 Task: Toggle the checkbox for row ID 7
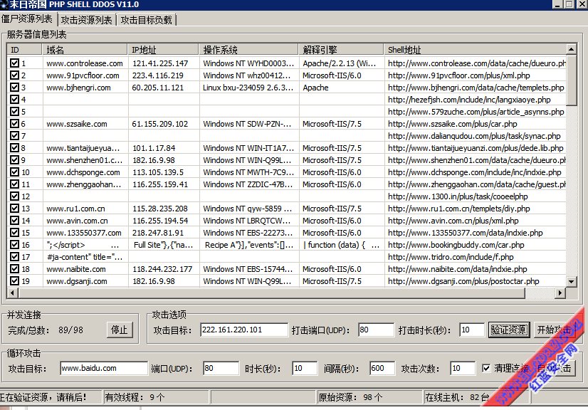[x=15, y=136]
